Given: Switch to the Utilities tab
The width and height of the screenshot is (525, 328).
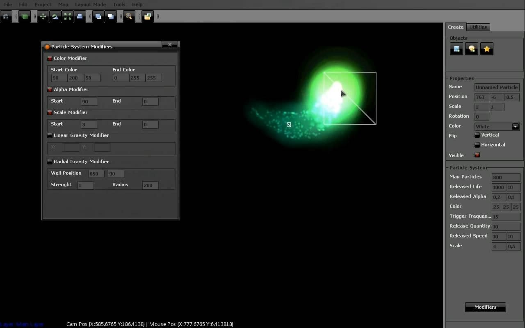Looking at the screenshot, I should 478,27.
